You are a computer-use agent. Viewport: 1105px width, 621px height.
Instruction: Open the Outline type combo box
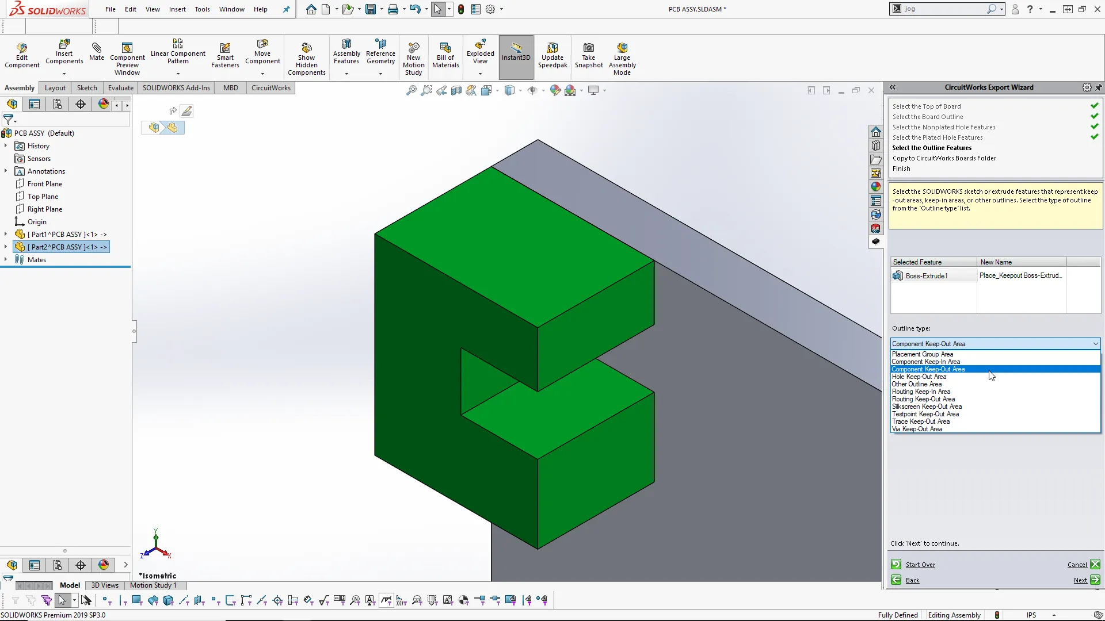click(995, 344)
